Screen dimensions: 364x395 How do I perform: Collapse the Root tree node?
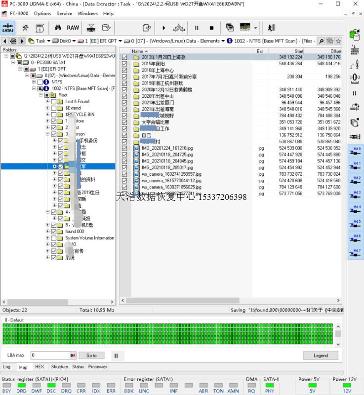click(x=40, y=95)
